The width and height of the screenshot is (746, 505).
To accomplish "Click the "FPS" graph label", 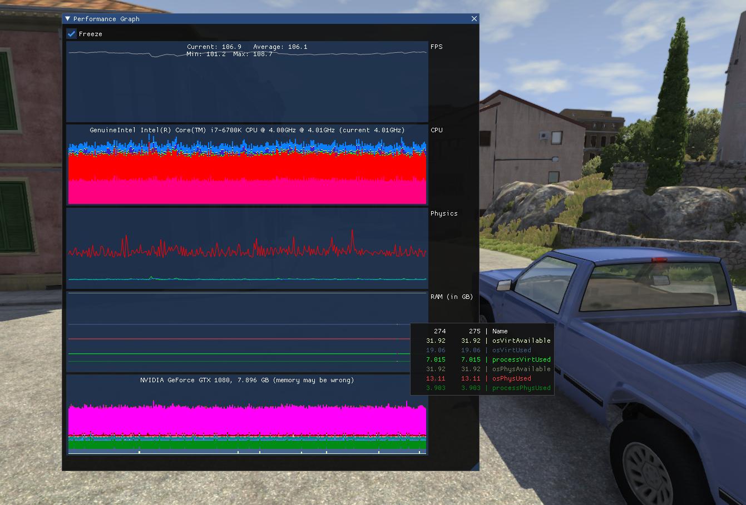I will 437,47.
